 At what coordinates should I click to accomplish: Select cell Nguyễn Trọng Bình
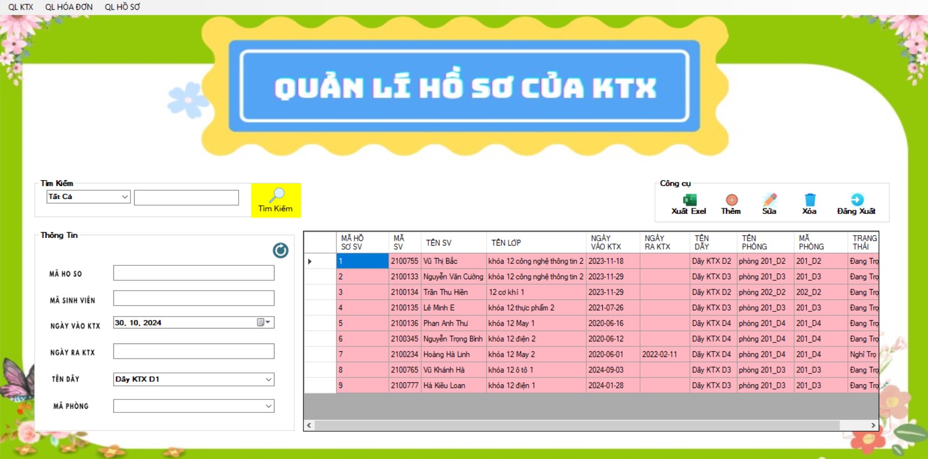[454, 339]
